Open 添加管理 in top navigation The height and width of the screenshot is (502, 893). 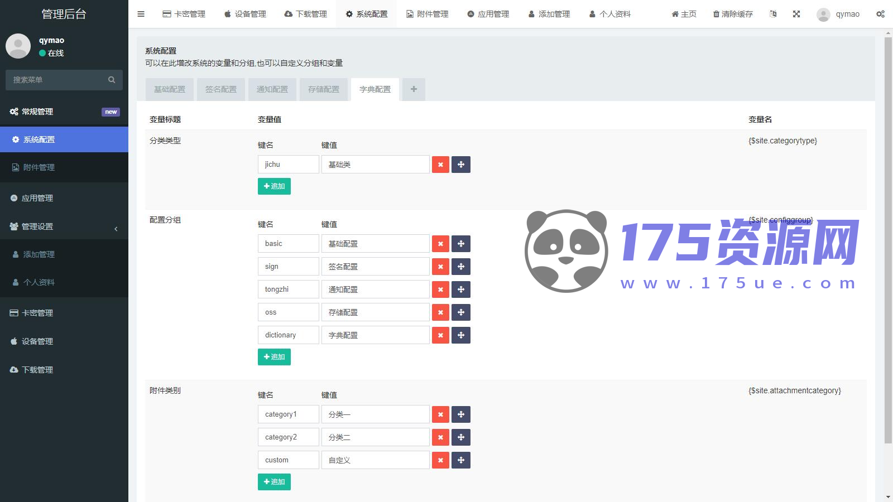click(549, 14)
